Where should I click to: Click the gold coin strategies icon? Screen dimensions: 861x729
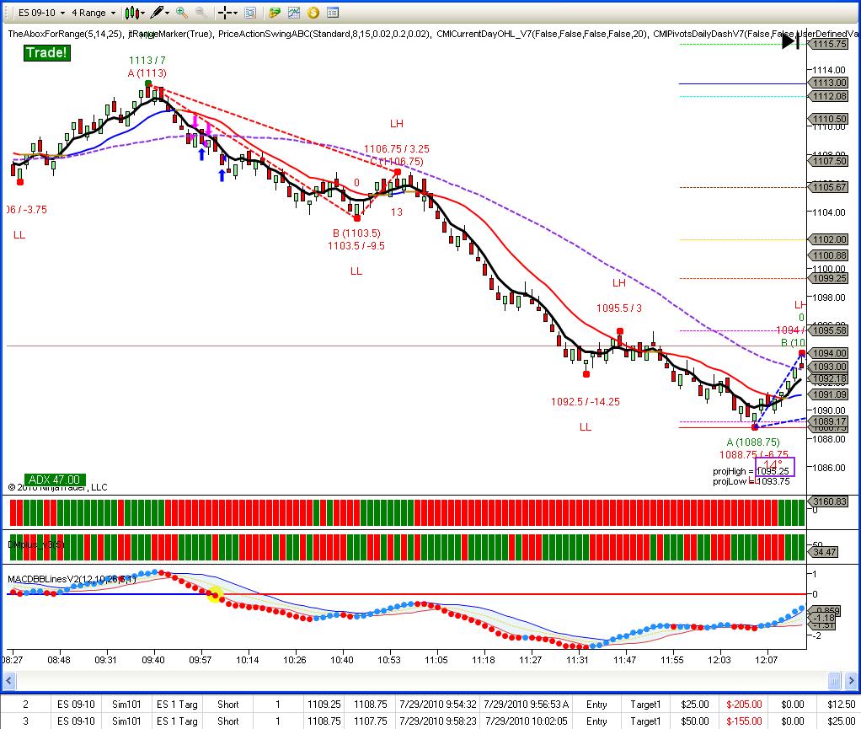[x=313, y=13]
